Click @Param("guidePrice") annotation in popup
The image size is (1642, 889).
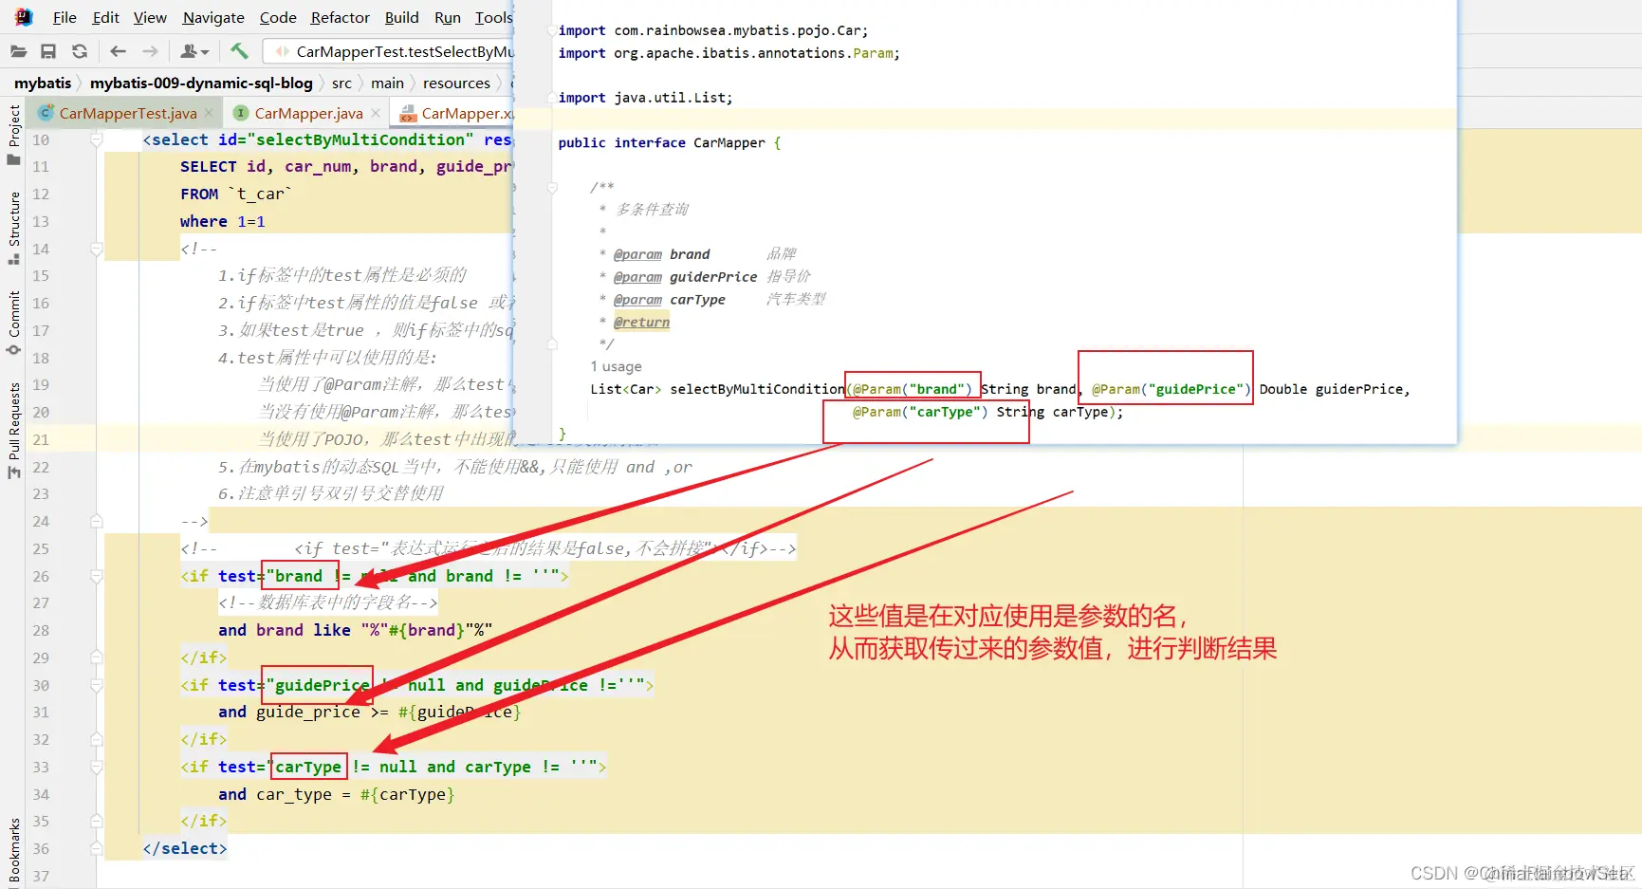pos(1171,389)
